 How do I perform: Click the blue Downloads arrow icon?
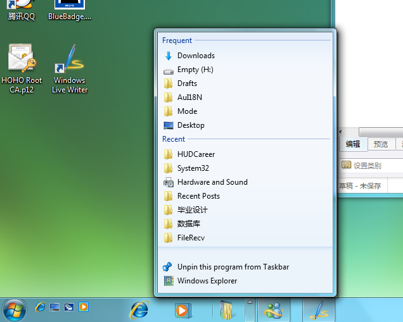(169, 56)
